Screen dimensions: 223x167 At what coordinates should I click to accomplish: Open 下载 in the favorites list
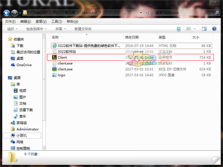coord(17,46)
